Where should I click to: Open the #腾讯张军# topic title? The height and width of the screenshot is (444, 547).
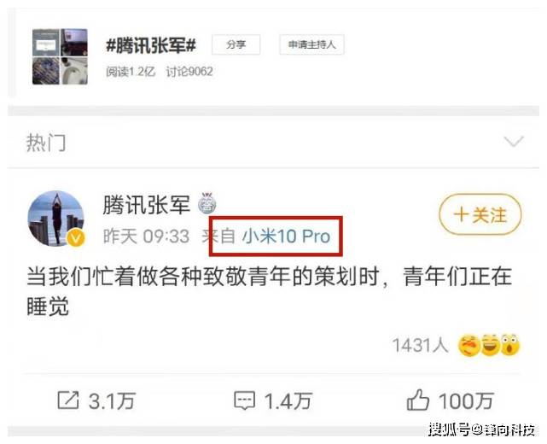tap(151, 45)
